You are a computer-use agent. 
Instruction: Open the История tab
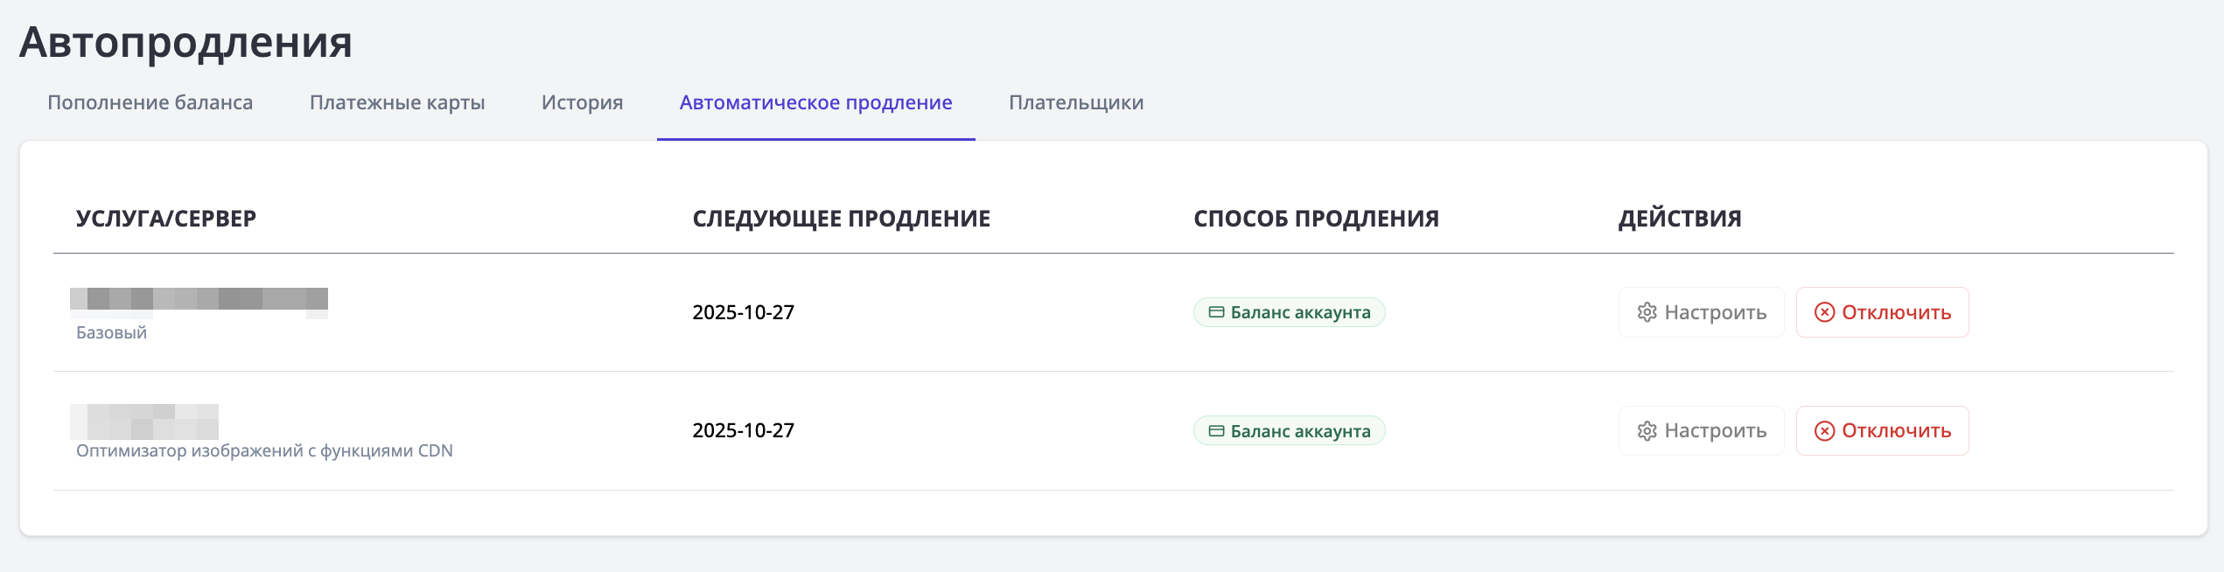[582, 102]
